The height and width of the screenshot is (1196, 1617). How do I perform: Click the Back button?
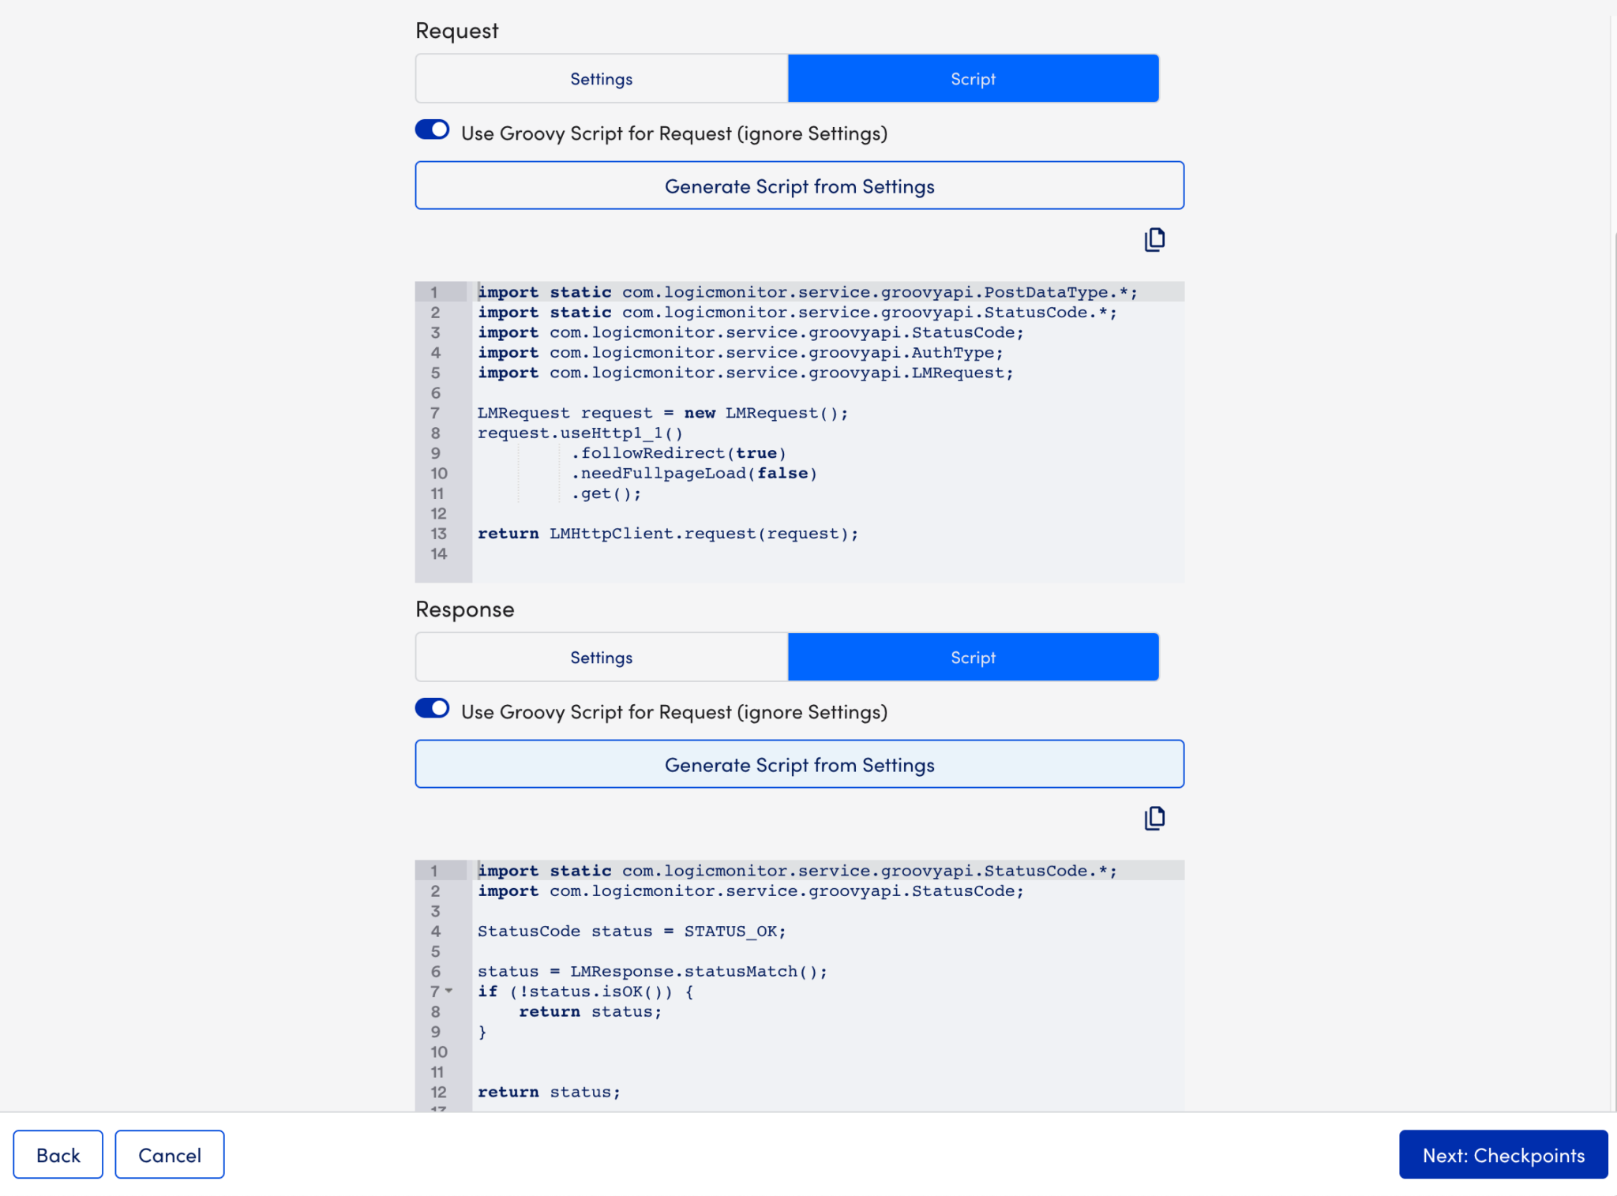coord(58,1153)
